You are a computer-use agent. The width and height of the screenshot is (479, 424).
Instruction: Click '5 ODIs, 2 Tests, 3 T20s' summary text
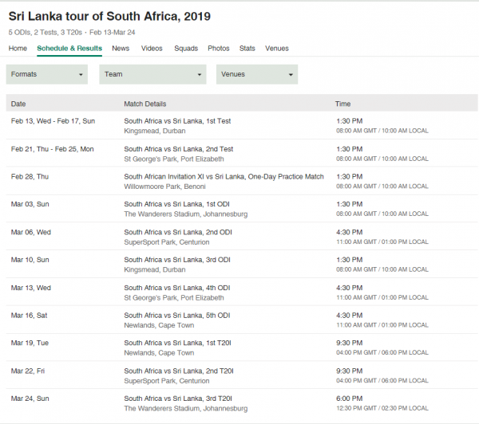pyautogui.click(x=46, y=33)
